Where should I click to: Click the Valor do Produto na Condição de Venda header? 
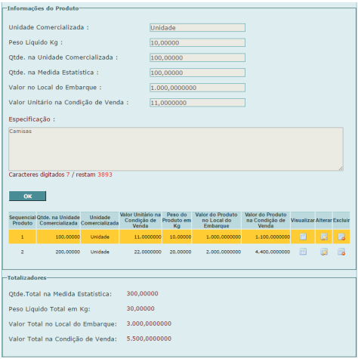tap(266, 220)
